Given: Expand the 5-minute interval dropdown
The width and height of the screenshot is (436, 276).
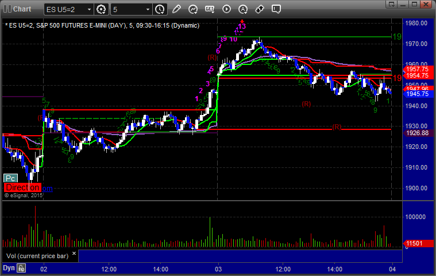Looking at the screenshot, I should pos(148,9).
